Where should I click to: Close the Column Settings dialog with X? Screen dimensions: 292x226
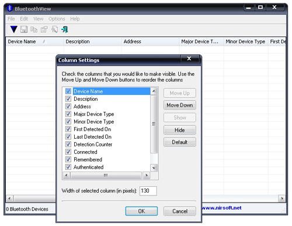click(189, 59)
